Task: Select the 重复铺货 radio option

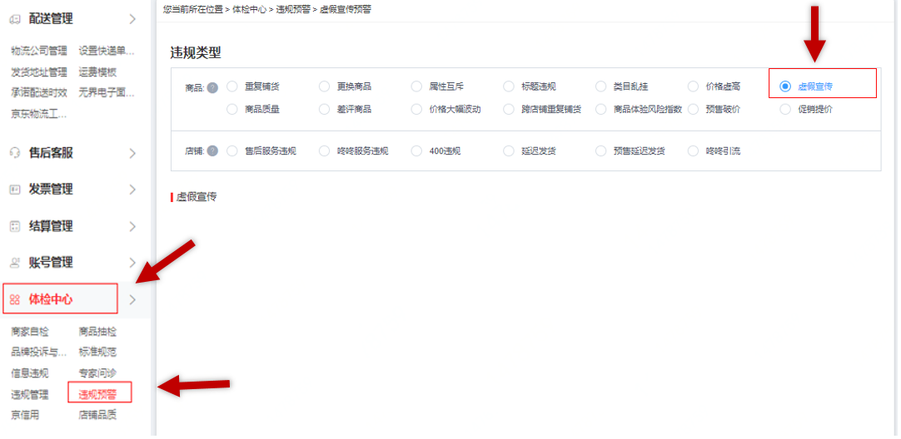Action: [x=232, y=86]
